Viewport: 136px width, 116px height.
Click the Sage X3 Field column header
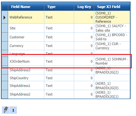pyautogui.click(x=112, y=7)
